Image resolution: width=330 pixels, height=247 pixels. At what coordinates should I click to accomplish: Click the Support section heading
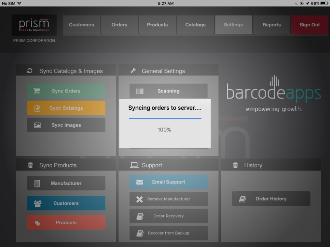click(x=152, y=165)
